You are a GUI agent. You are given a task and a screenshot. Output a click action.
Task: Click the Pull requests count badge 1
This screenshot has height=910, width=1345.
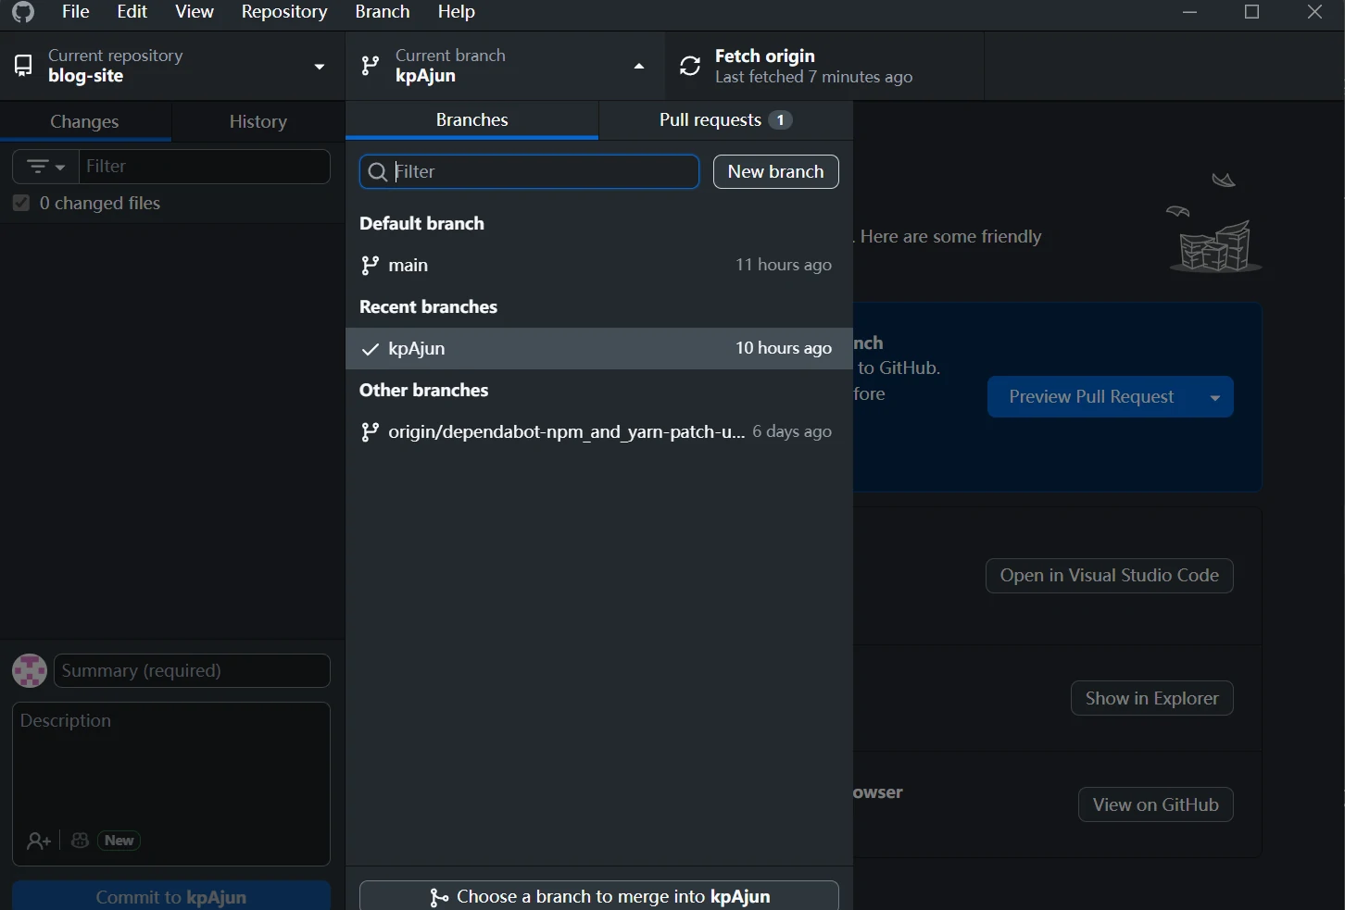(x=781, y=120)
